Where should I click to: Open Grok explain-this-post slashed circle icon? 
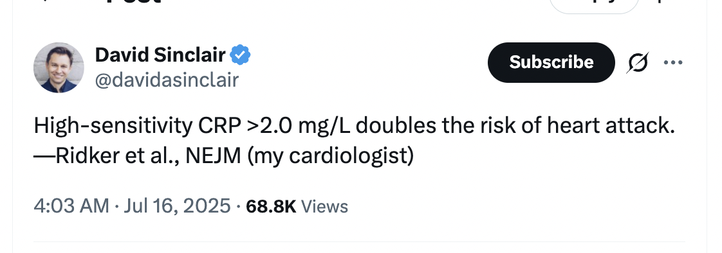(638, 62)
